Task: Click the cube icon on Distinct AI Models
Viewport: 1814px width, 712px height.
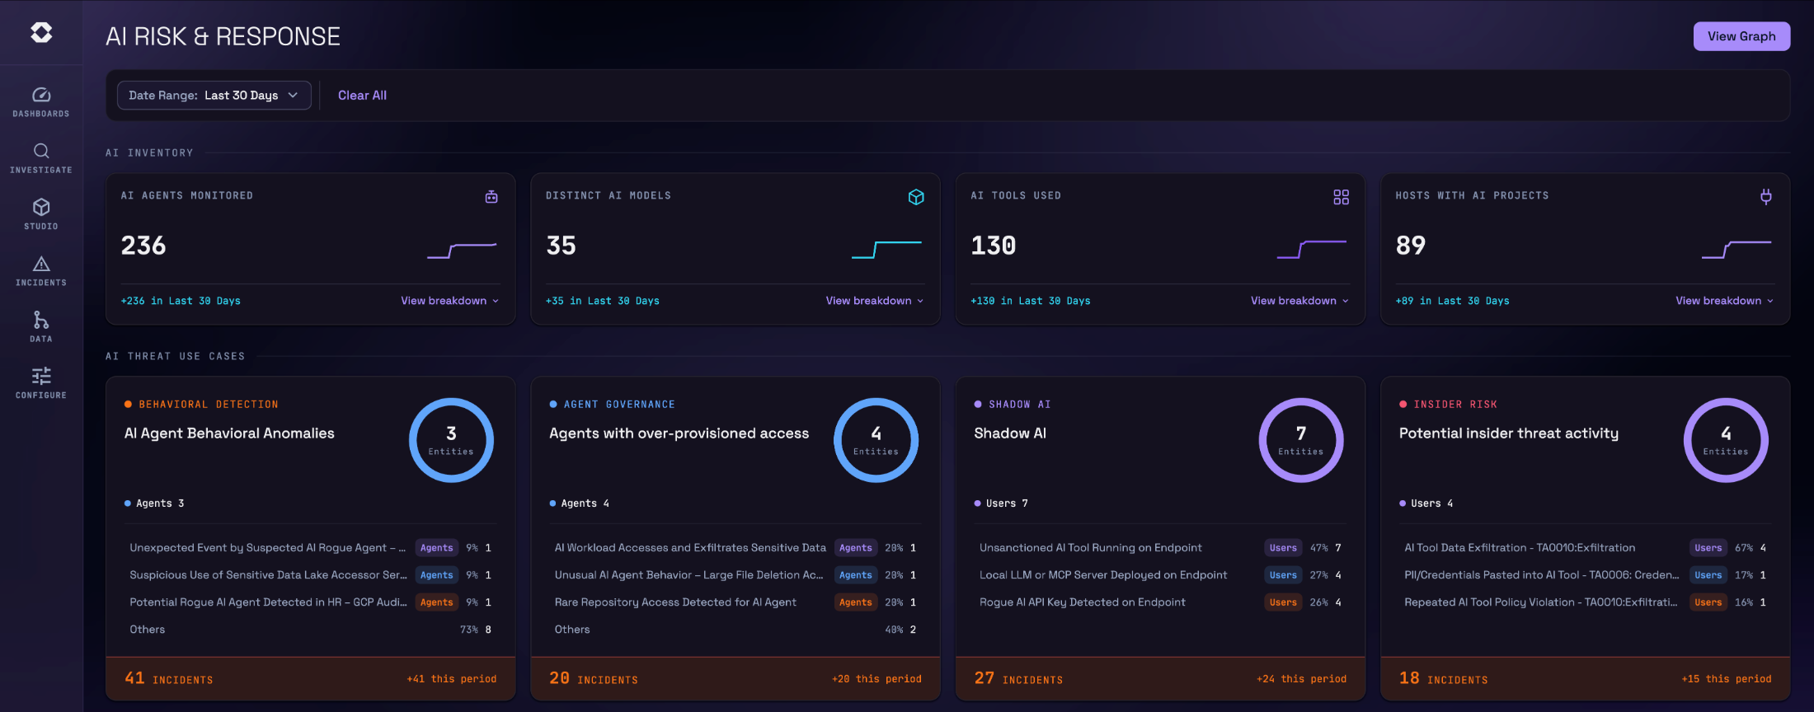Action: pos(916,196)
